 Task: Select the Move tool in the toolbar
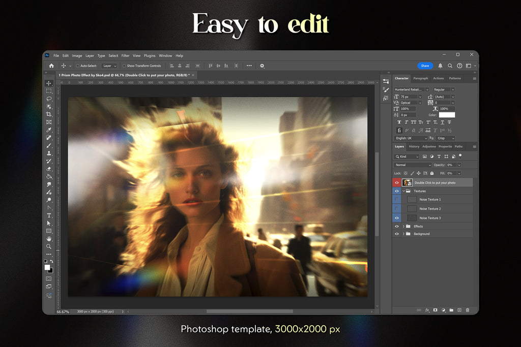(49, 83)
